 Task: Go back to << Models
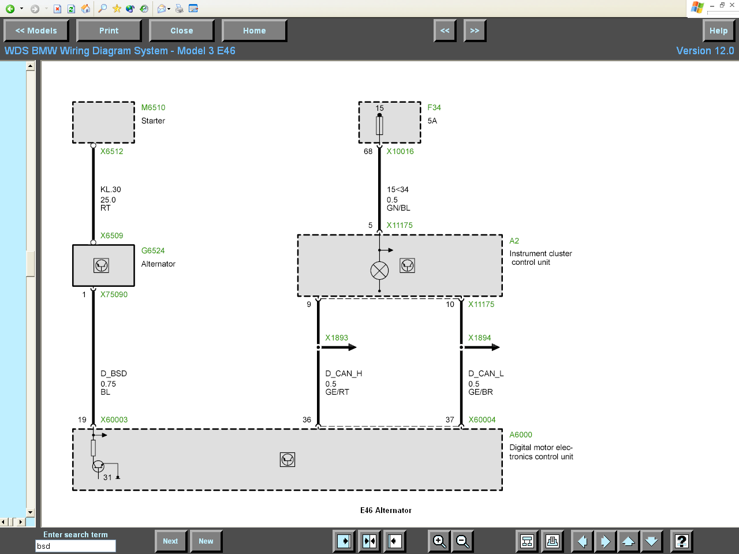coord(36,31)
